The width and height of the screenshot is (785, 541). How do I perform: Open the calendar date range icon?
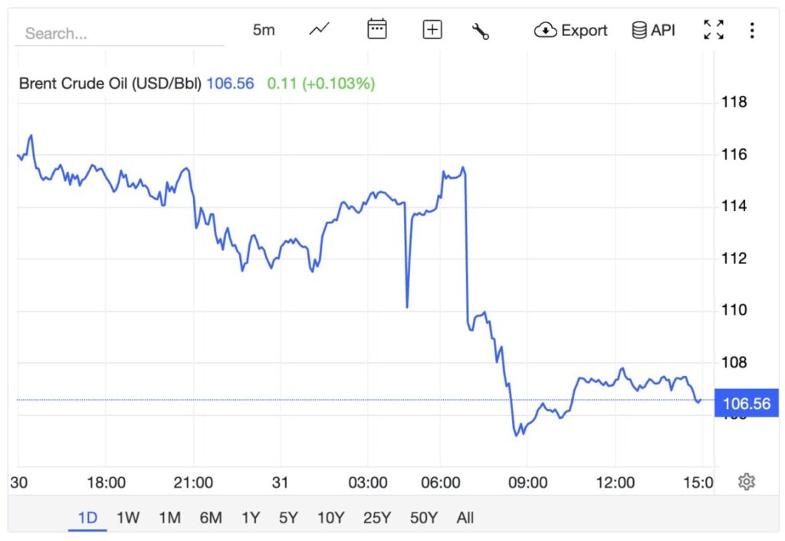pos(376,29)
